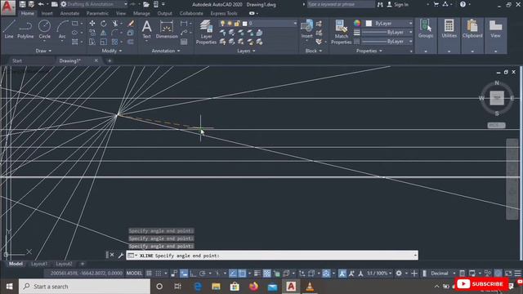The width and height of the screenshot is (523, 294).
Task: Select the Arc tool
Action: tap(62, 29)
